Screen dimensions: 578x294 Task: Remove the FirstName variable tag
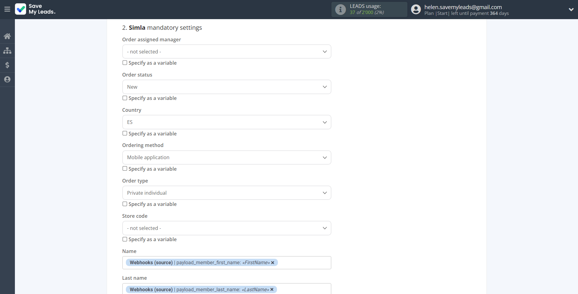click(x=273, y=262)
